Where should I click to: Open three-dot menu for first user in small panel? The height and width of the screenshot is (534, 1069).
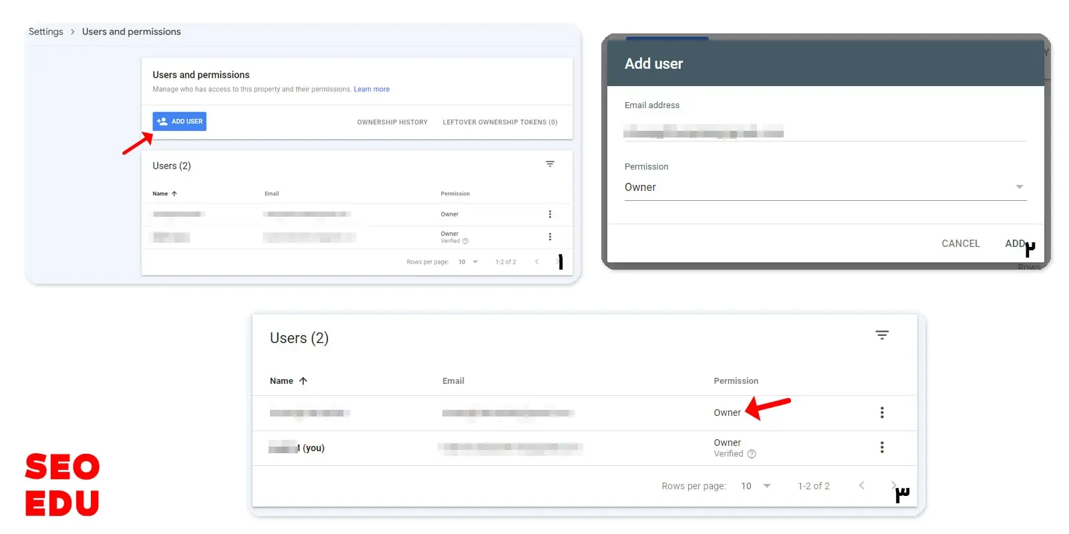click(x=550, y=214)
